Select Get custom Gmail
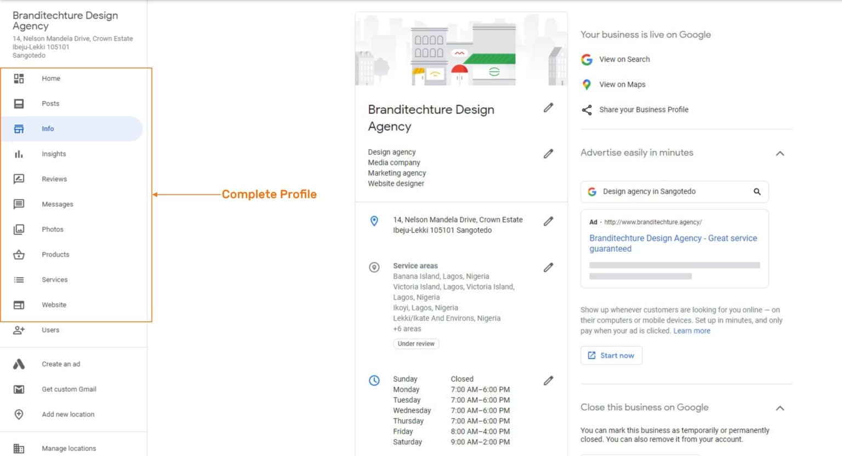The image size is (842, 456). tap(72, 389)
